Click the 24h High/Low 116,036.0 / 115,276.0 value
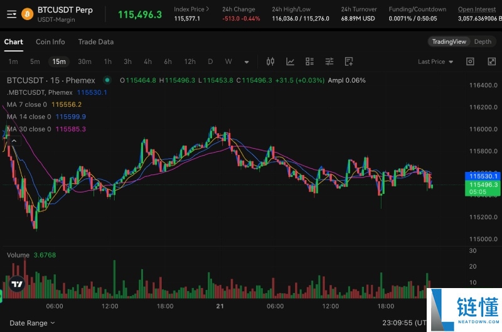The image size is (502, 332). pyautogui.click(x=301, y=19)
